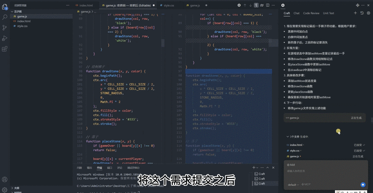Start a new chat with plus icon
The image size is (373, 193).
[x=355, y=13]
